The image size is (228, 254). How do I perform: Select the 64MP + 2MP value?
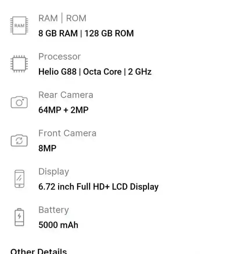(x=63, y=110)
